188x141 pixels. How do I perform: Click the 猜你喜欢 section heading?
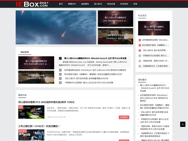click(x=142, y=80)
